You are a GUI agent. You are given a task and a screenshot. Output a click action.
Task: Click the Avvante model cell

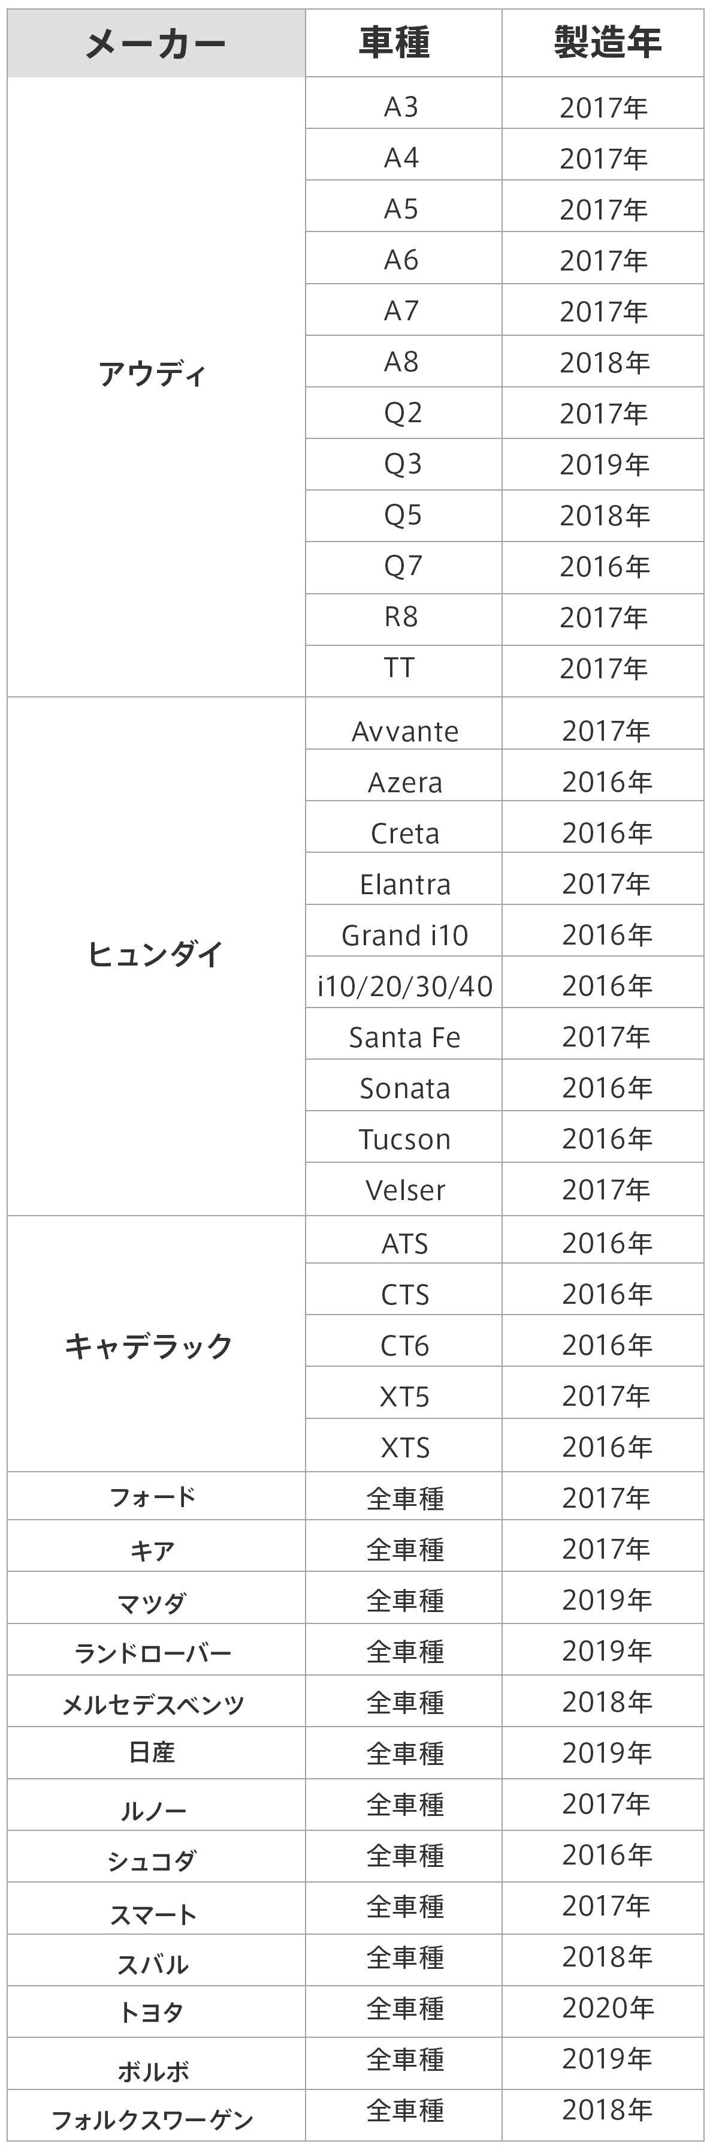pos(404,732)
